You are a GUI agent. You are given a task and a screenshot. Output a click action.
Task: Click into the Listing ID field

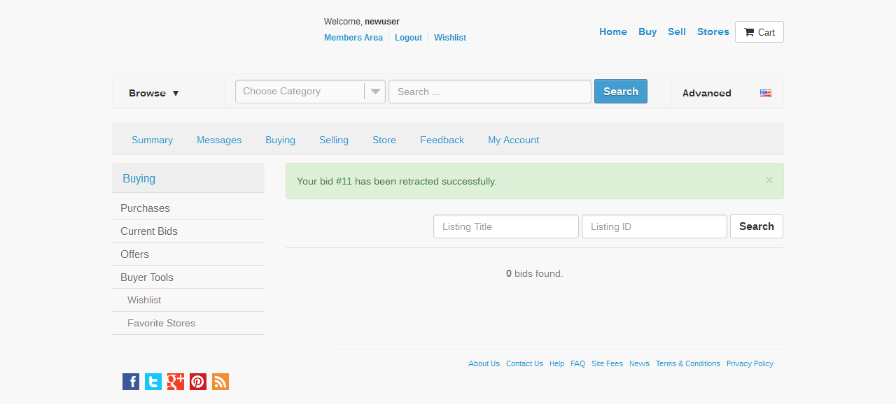pos(654,226)
